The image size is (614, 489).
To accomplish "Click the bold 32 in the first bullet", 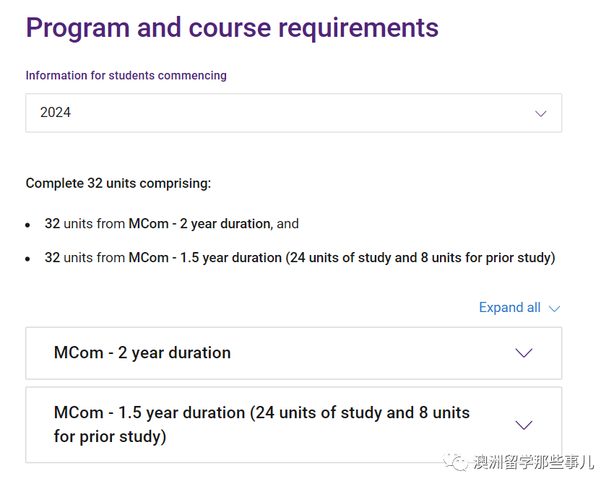I will [x=52, y=224].
